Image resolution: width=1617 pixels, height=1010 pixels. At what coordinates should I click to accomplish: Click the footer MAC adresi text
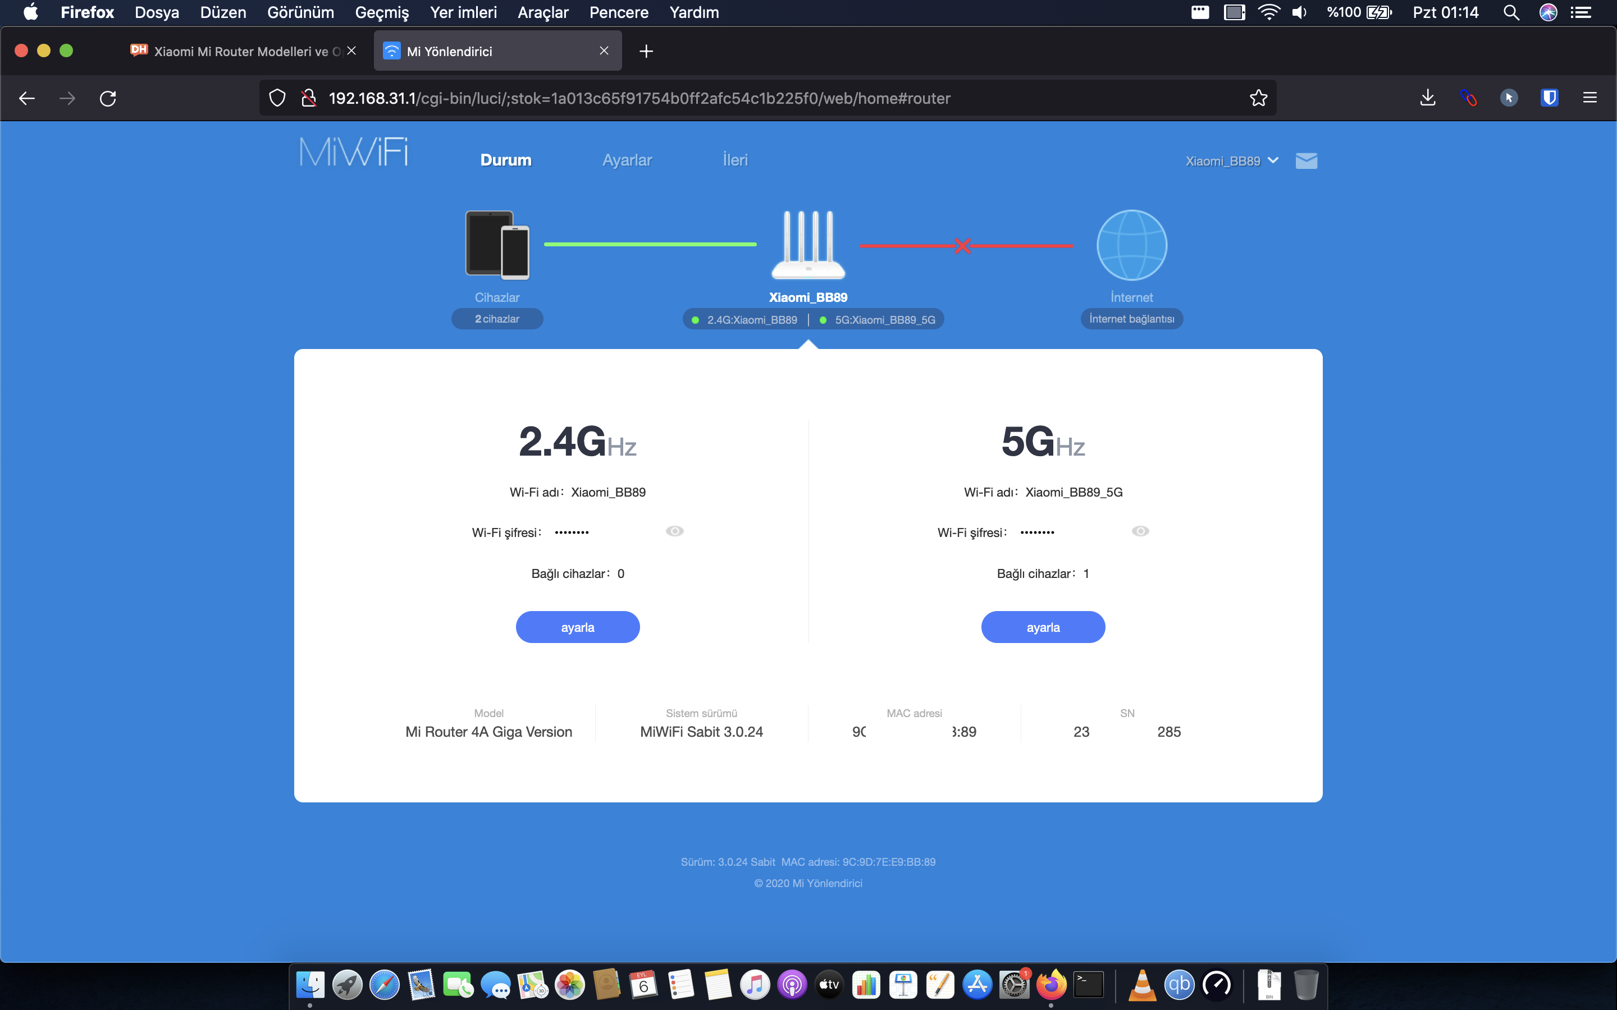coord(858,862)
